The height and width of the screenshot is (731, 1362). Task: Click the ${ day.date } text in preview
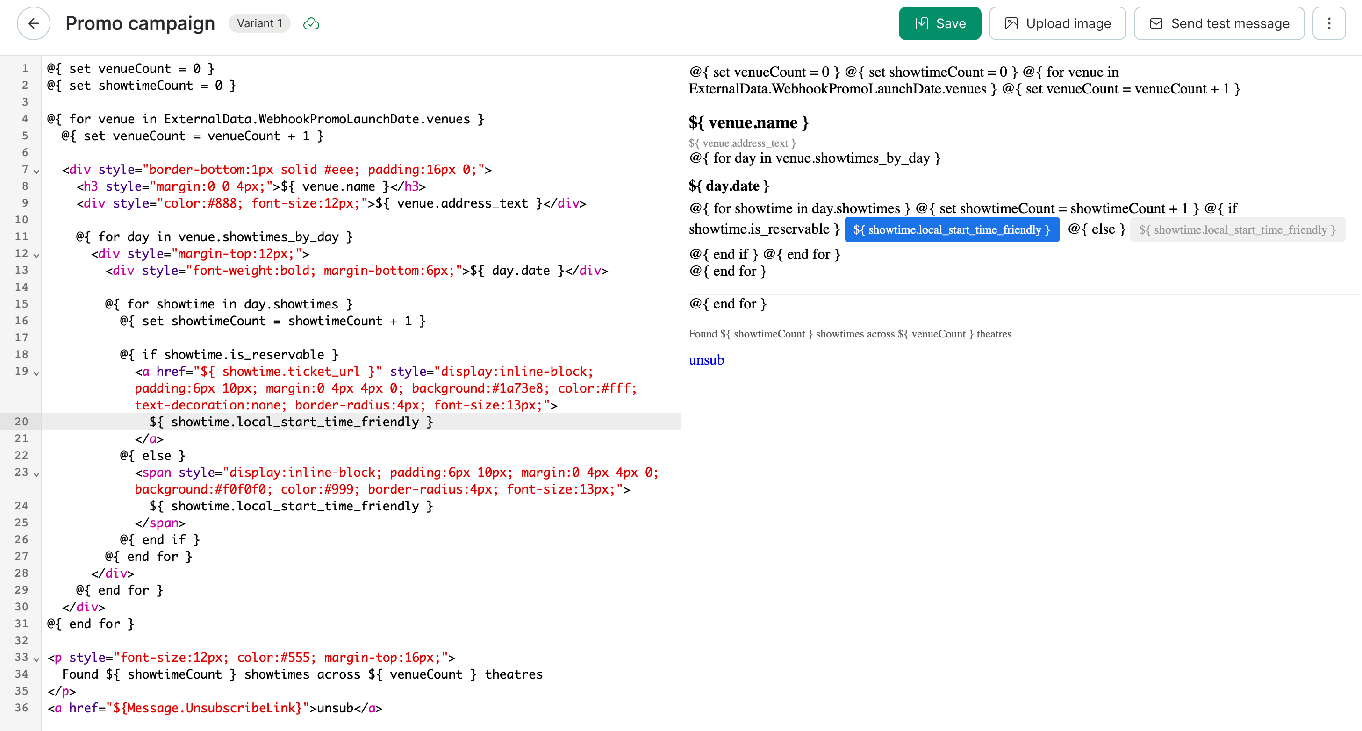pos(729,186)
